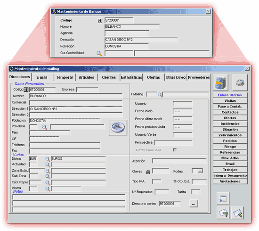Image resolution: width=259 pixels, height=231 pixels.
Task: Open the T.Mailing search magnifier
Action: (160, 95)
